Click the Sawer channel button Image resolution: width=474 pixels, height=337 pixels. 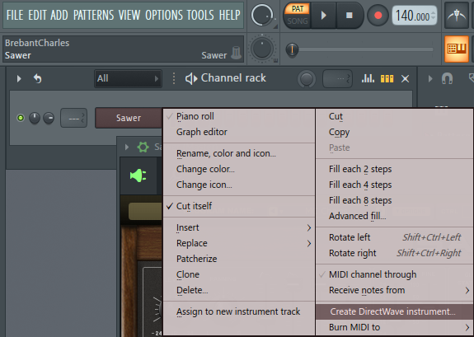[x=129, y=118]
